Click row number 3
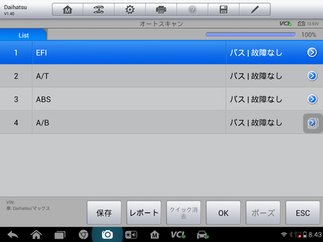The width and height of the screenshot is (323, 242). point(16,99)
